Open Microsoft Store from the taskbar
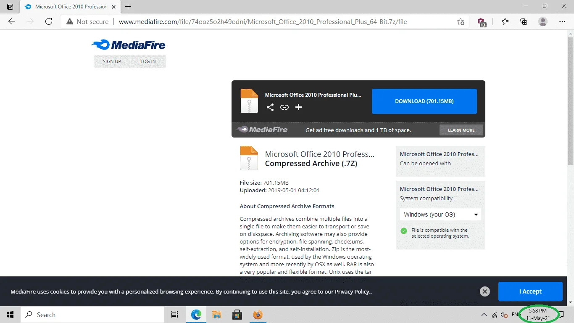Screen dimensions: 574x323 click(237, 315)
